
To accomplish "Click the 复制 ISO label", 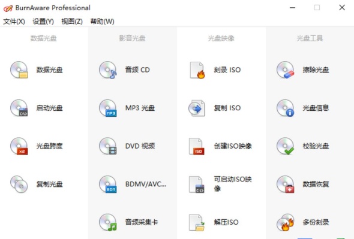I will coord(227,108).
